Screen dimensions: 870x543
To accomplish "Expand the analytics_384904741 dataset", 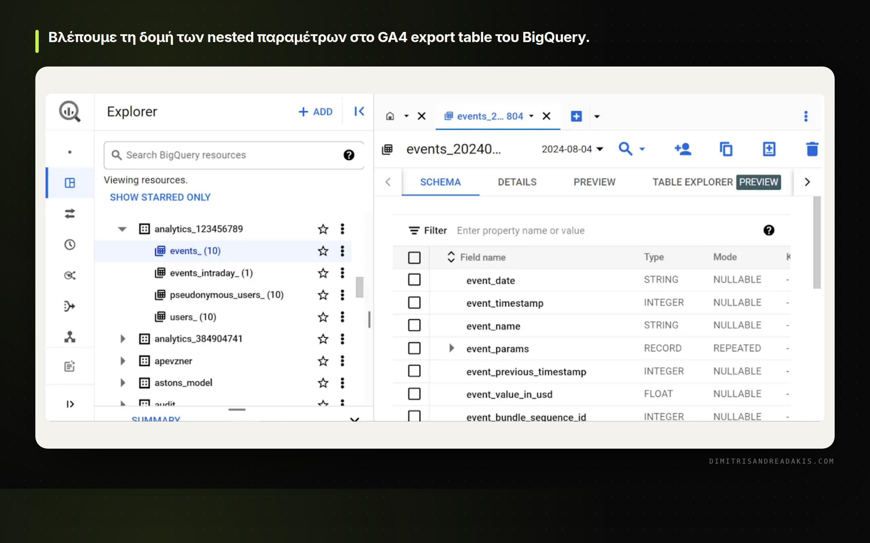I will tap(123, 339).
